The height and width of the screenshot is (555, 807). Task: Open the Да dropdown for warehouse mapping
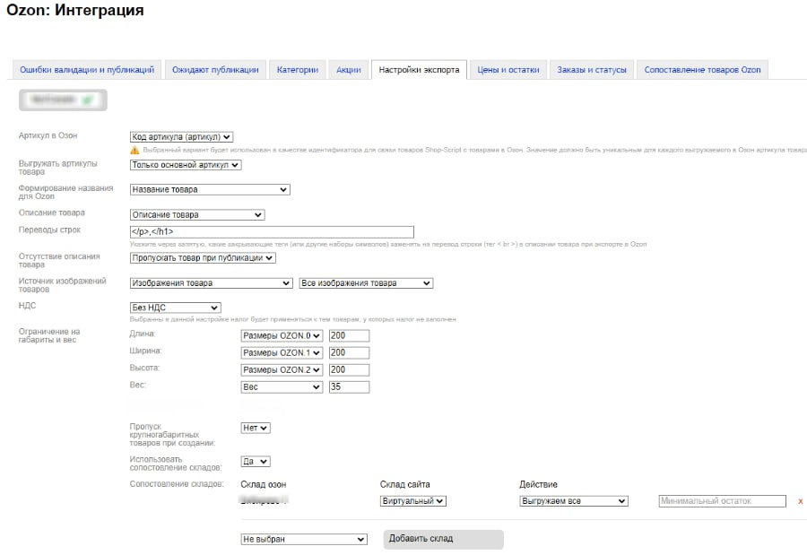[x=256, y=461]
